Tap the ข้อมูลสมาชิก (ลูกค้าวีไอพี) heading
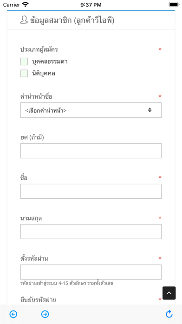 pos(72,20)
